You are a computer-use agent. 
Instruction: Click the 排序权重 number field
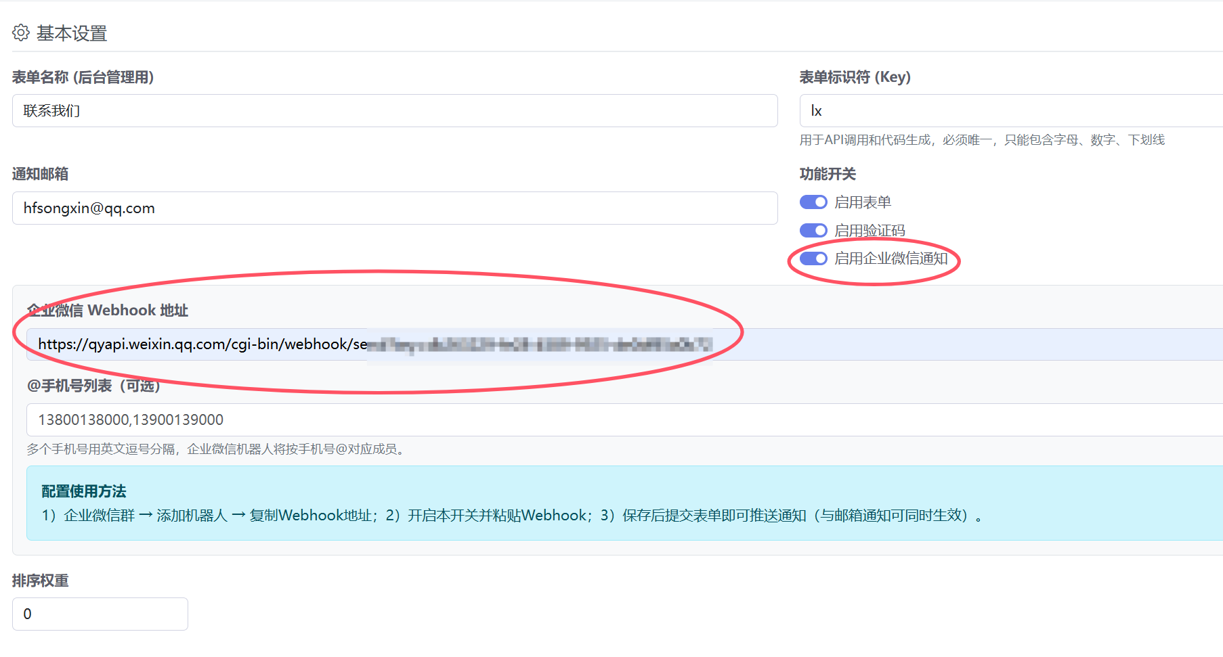tap(100, 614)
